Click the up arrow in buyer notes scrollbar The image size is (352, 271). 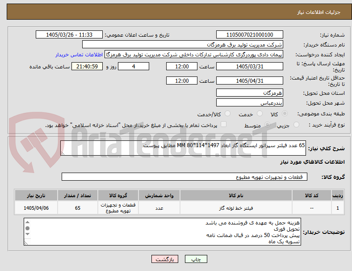[27, 222]
